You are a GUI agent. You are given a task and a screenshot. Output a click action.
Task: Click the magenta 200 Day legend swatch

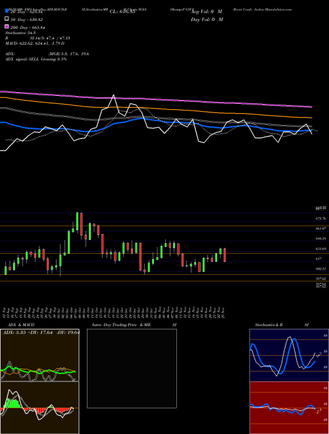[7, 27]
